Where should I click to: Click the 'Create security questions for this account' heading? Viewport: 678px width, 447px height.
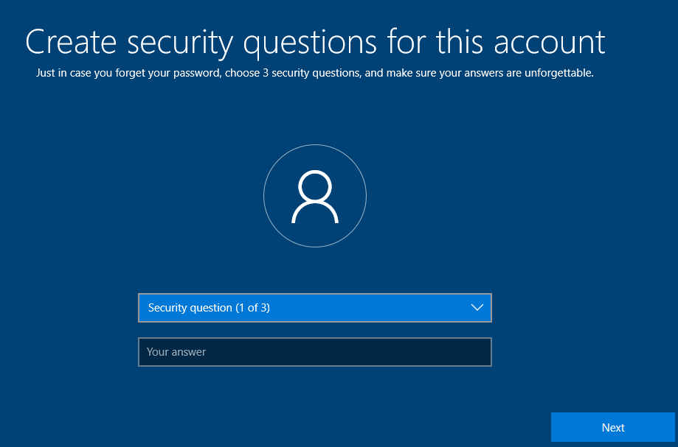click(x=315, y=43)
